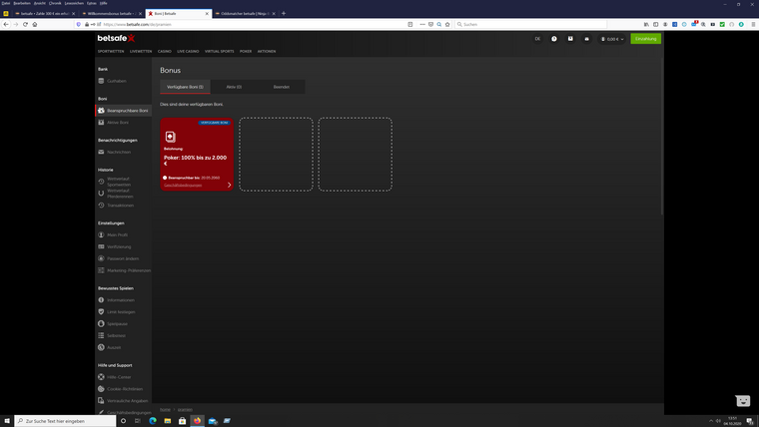
Task: Open a new browser tab
Action: pyautogui.click(x=284, y=14)
